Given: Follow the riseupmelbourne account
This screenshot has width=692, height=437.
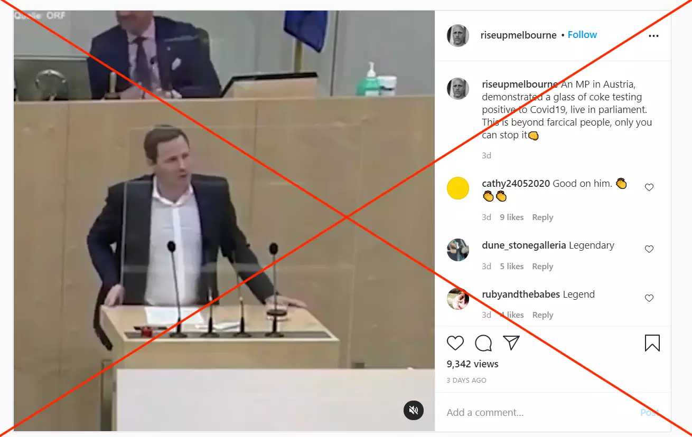Looking at the screenshot, I should 582,35.
